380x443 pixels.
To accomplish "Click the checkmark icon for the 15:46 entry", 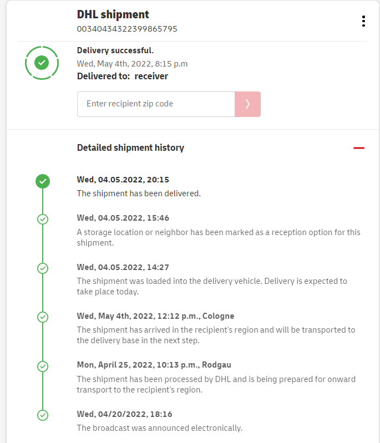I will point(43,219).
